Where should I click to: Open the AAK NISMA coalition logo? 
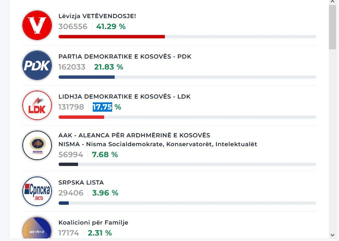(x=37, y=145)
